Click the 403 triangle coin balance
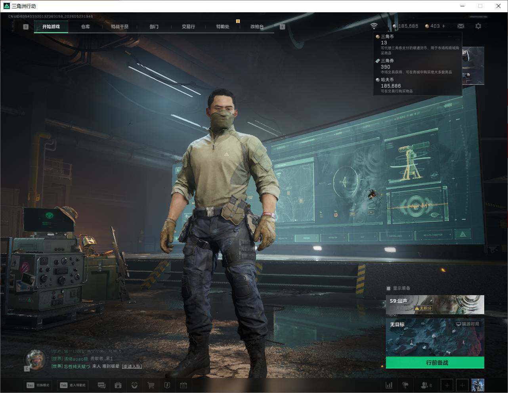 [432, 26]
